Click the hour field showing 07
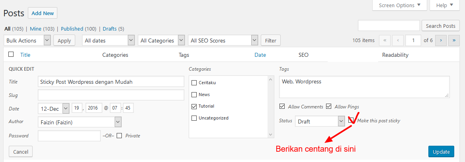This screenshot has height=162, width=465. pos(115,108)
